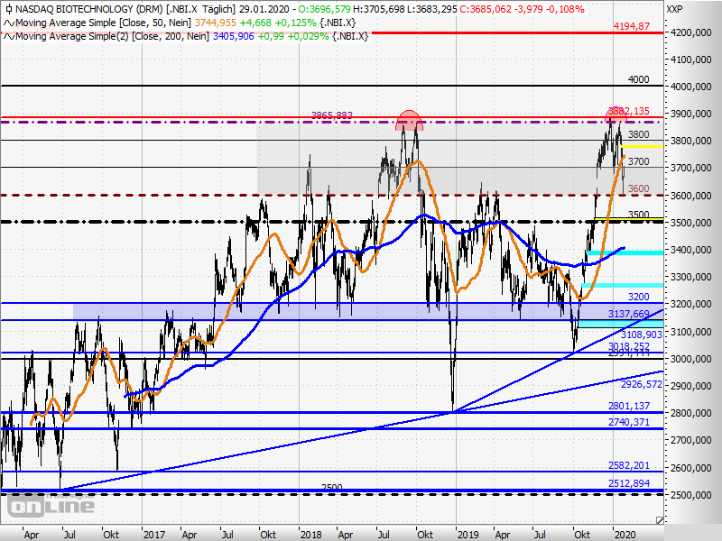Click the 3400,000 price axis tick
The image size is (722, 541).
pyautogui.click(x=691, y=250)
